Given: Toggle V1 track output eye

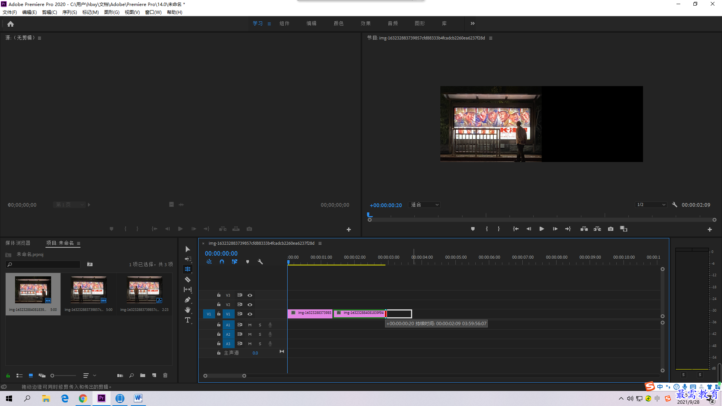Looking at the screenshot, I should 250,314.
